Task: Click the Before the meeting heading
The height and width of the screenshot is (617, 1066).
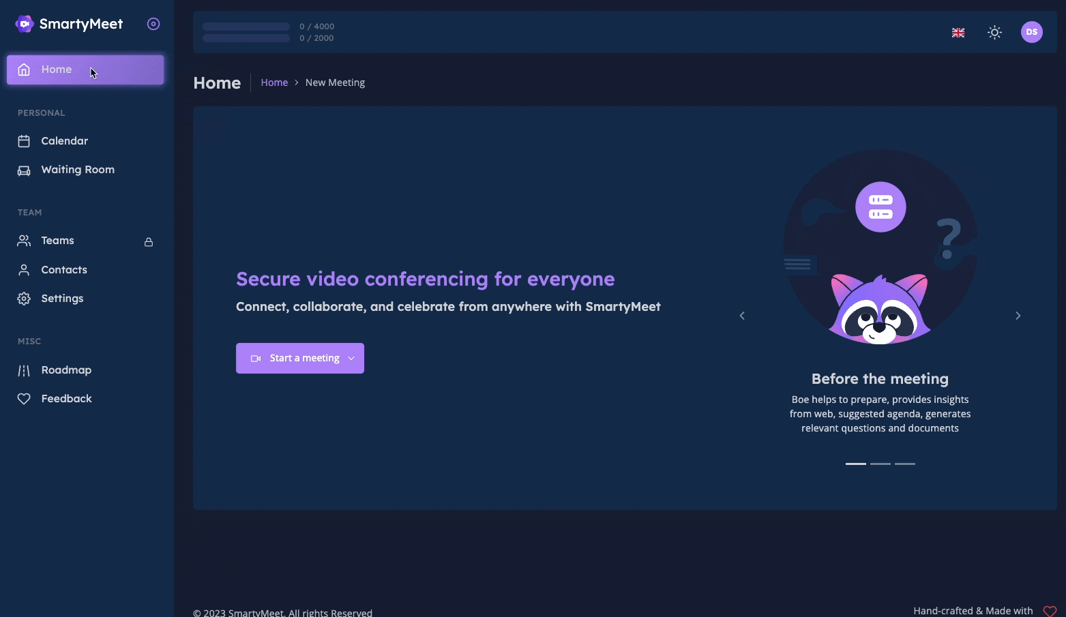Action: (880, 379)
